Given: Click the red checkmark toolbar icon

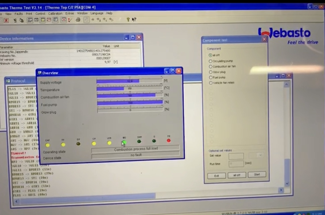Looking at the screenshot, I should pos(70,20).
